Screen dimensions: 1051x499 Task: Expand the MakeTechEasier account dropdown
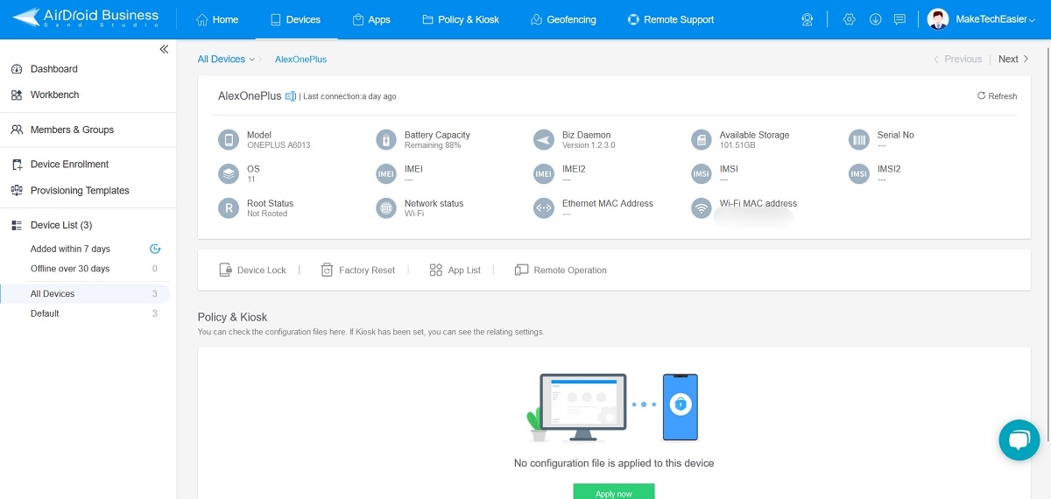coord(1032,20)
